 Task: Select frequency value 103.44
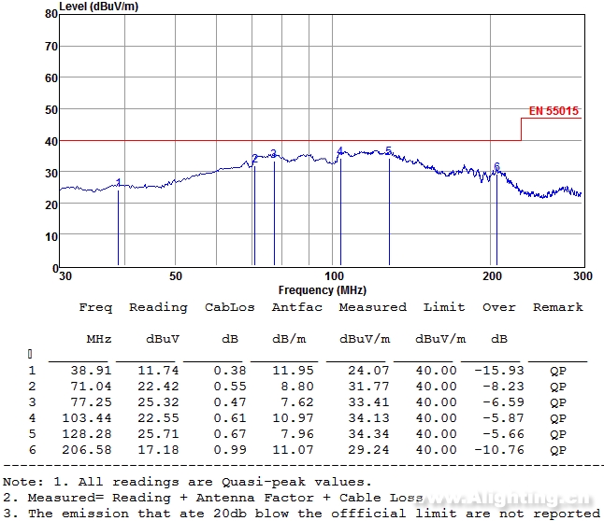pyautogui.click(x=87, y=418)
